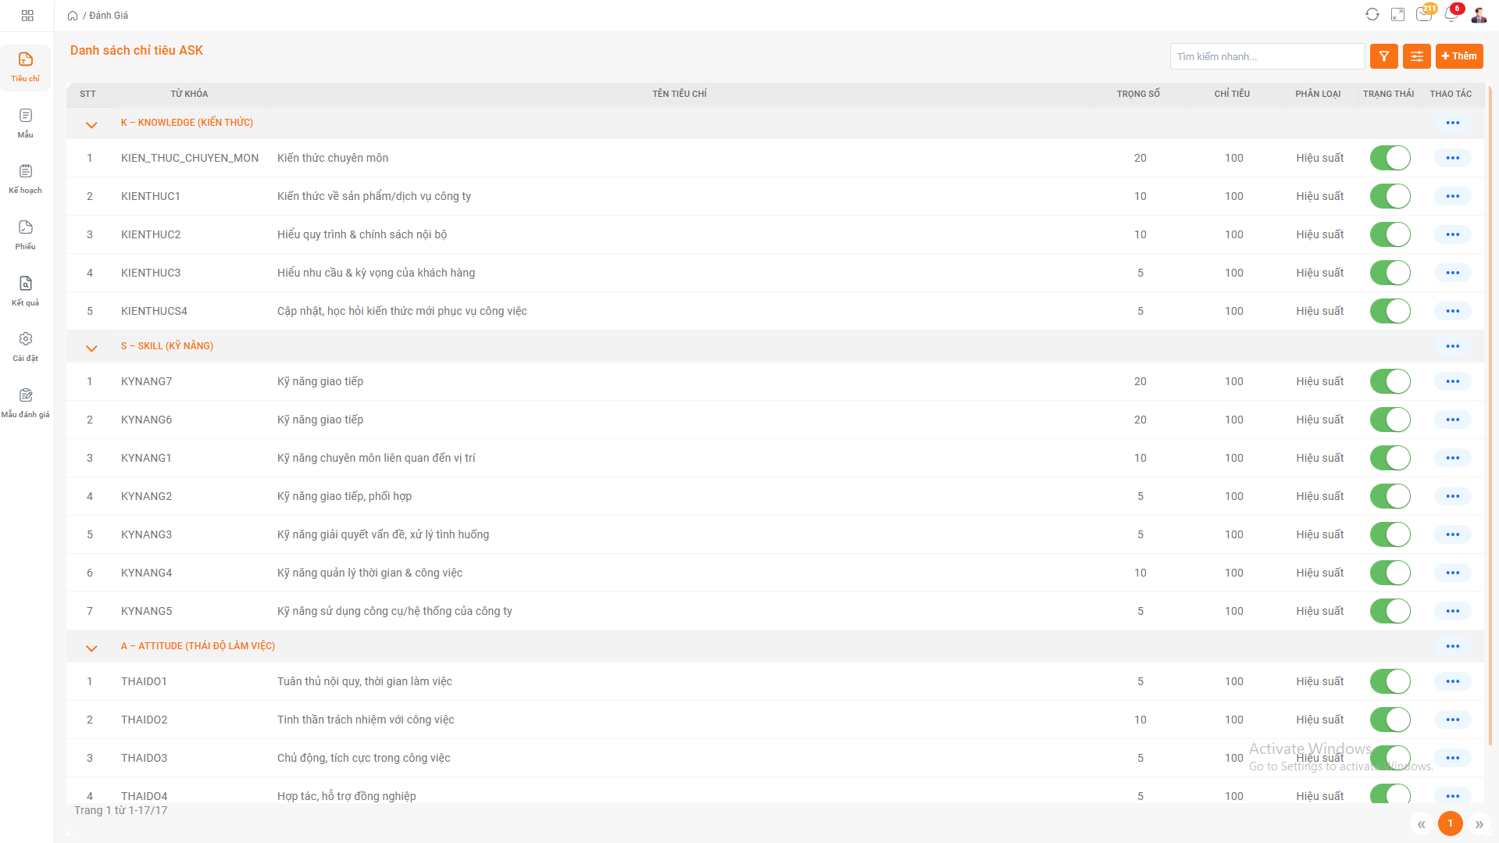Toggle status of KIEN_THUC_CHUYEN_MON row
Screen dimensions: 1499x843
[x=1390, y=158]
